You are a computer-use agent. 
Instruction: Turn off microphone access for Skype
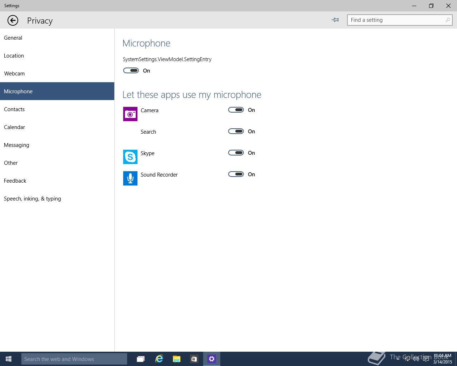pyautogui.click(x=236, y=153)
